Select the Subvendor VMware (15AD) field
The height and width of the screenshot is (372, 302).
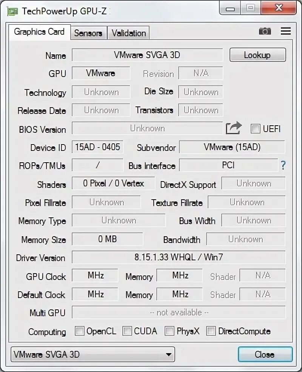click(232, 147)
